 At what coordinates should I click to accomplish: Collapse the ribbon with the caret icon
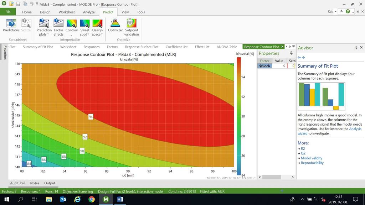tap(341, 11)
